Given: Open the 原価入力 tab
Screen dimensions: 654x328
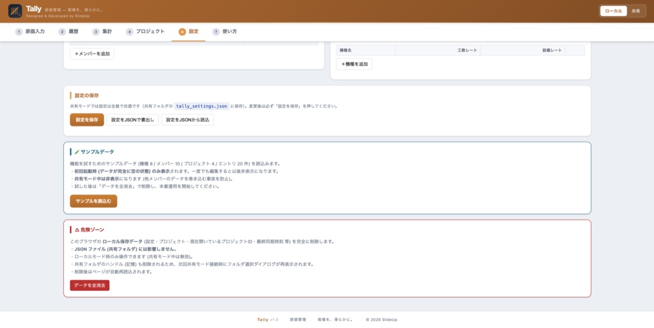Looking at the screenshot, I should point(30,32).
